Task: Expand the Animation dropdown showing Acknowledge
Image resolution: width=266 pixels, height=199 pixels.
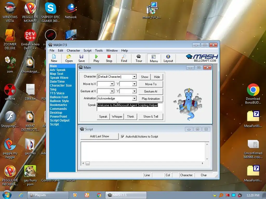Action: [134, 98]
